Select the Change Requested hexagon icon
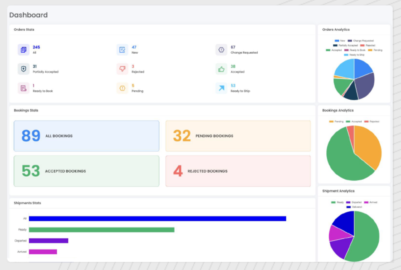 [x=221, y=50]
